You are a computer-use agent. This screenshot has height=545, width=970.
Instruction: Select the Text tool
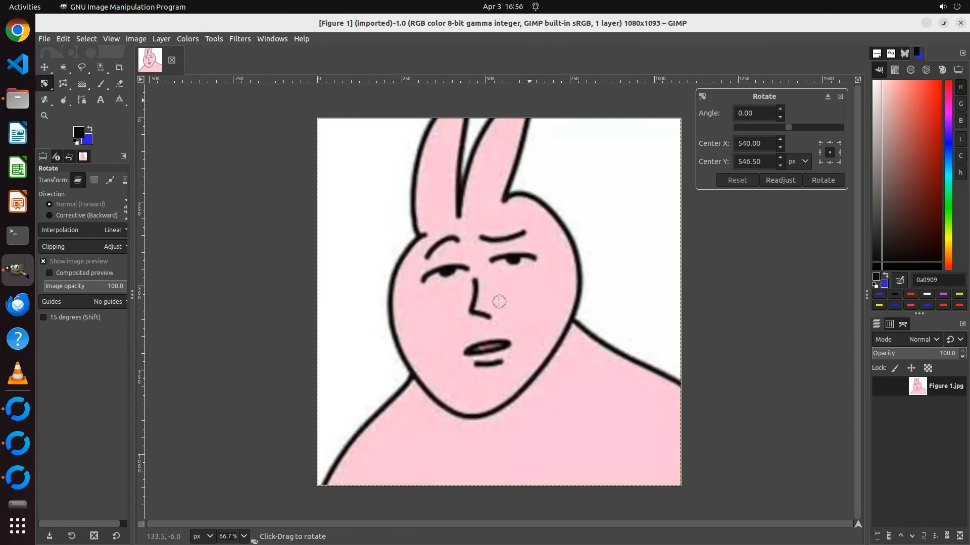pyautogui.click(x=101, y=100)
